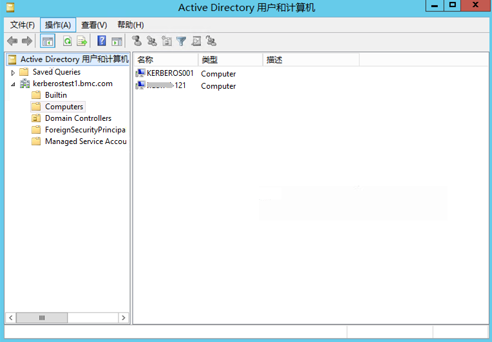
Task: Open the 文件(F) menu
Action: pyautogui.click(x=22, y=24)
